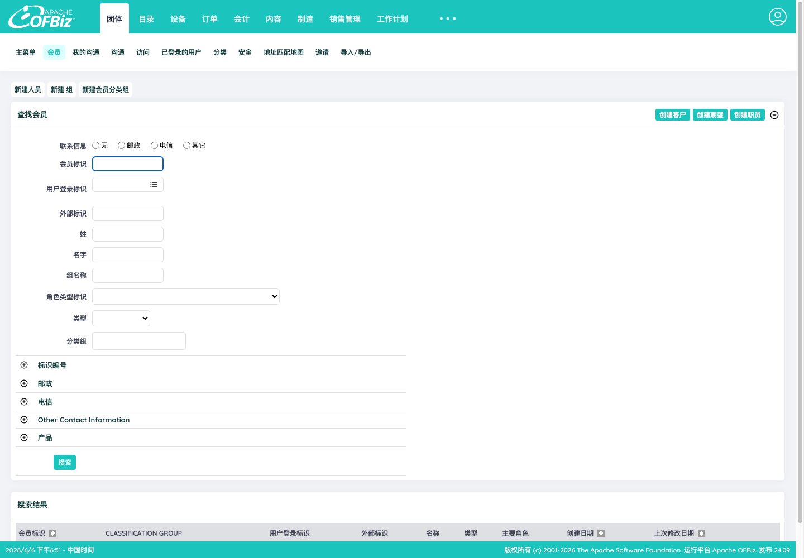The height and width of the screenshot is (558, 804).
Task: Open the 团体 application tab
Action: tap(114, 19)
